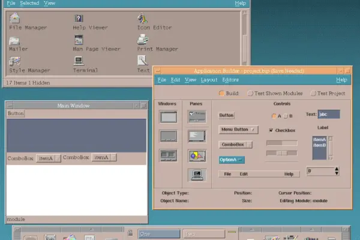
Task: Select the Text Editor icon partly behind the Builder
Action: tap(142, 61)
